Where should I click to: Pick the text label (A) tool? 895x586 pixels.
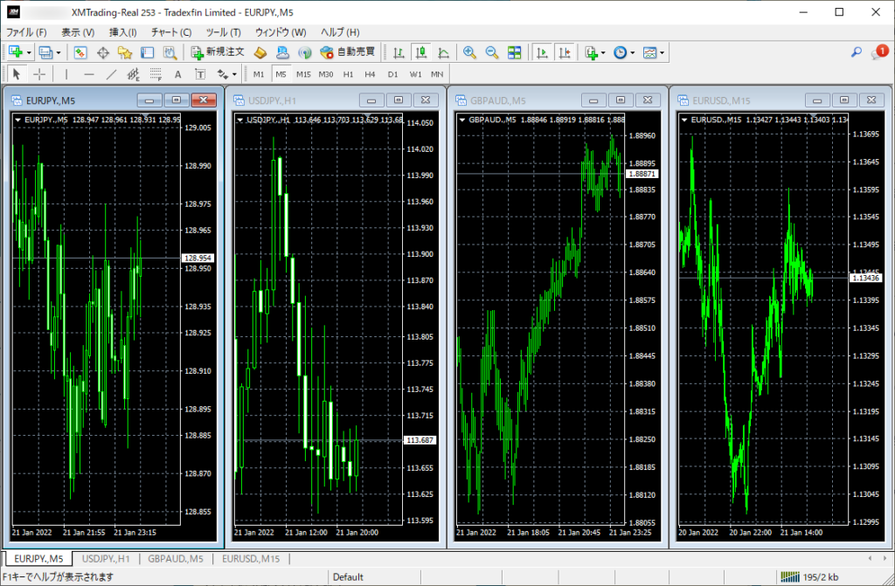coord(177,74)
